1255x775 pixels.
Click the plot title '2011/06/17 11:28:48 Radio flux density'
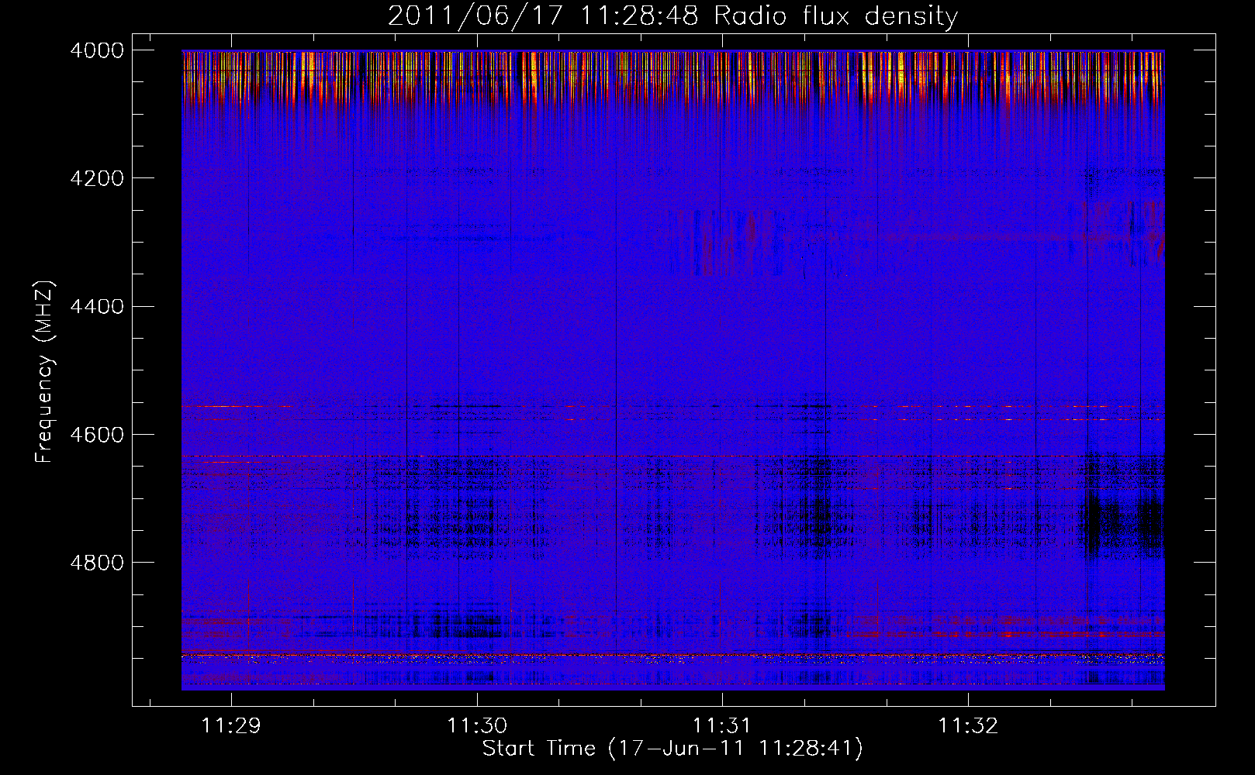coord(672,15)
